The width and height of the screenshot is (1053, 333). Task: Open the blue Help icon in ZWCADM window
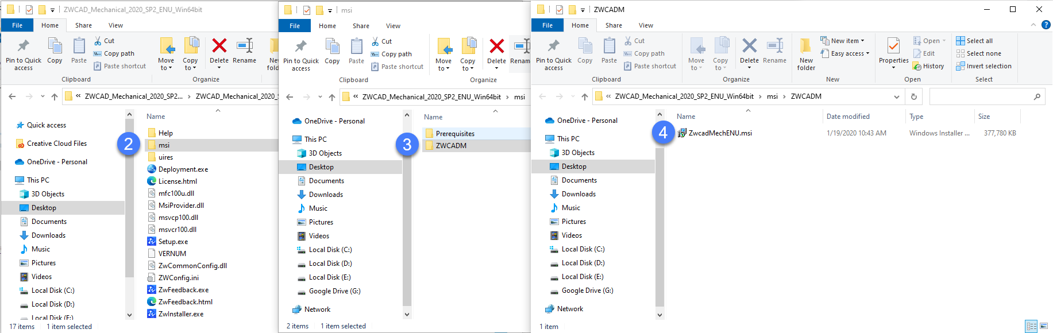(1046, 25)
